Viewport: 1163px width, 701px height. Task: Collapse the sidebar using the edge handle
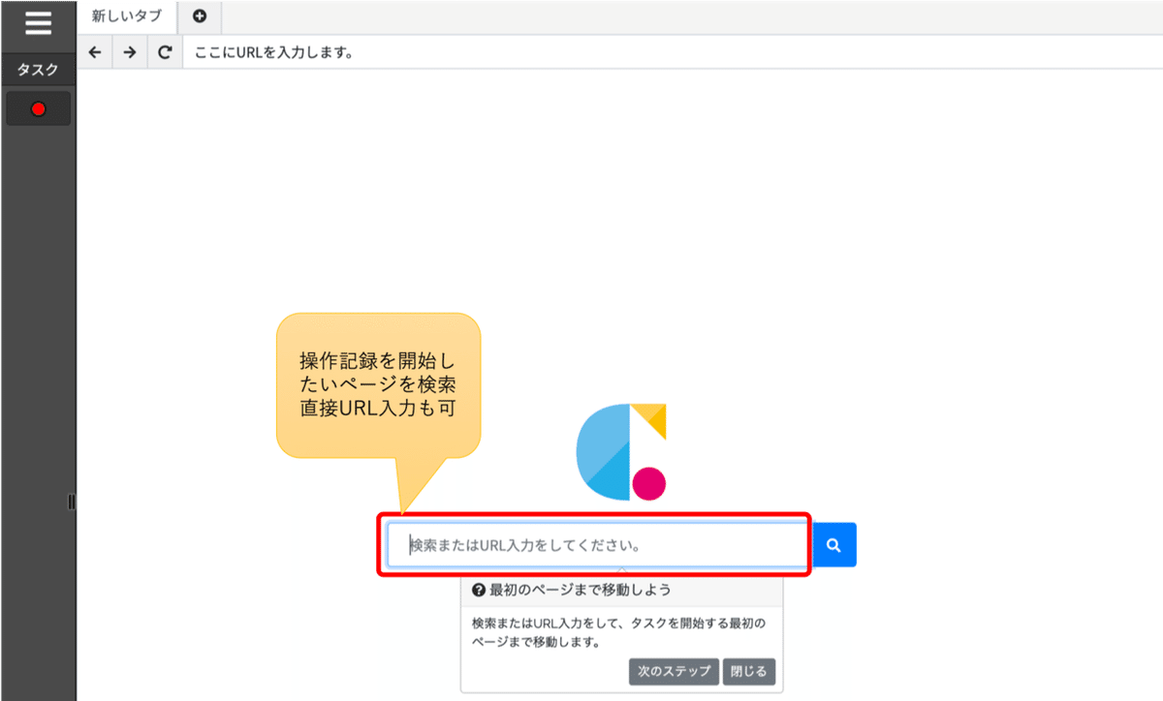click(x=72, y=500)
